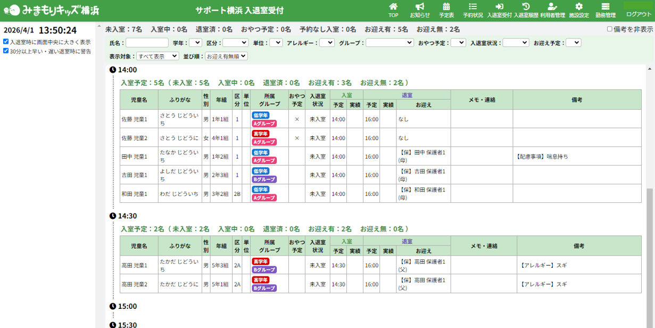Viewport: 655px width, 328px height.
Task: Expand the グループ filter dropdown
Action: 389,43
